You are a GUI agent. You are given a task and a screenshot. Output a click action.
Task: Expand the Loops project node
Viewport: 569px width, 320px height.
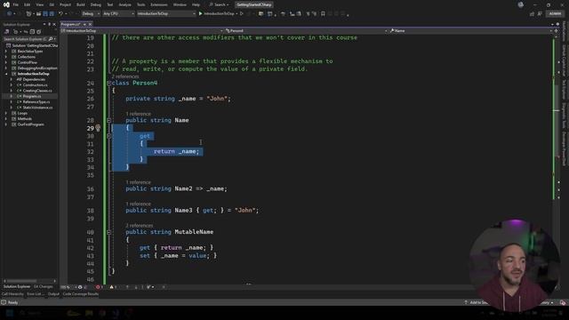[6, 113]
